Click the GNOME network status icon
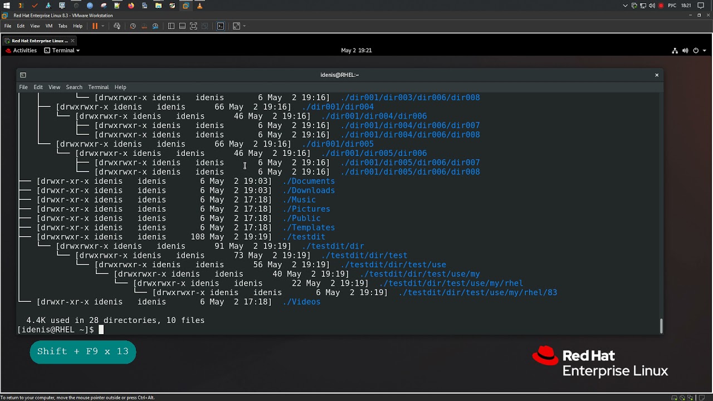The image size is (713, 401). click(675, 50)
